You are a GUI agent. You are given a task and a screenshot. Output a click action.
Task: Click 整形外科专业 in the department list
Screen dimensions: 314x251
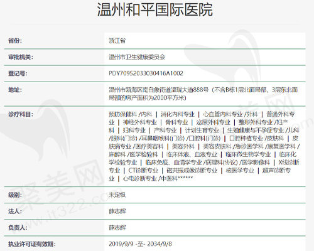pyautogui.click(x=256, y=122)
